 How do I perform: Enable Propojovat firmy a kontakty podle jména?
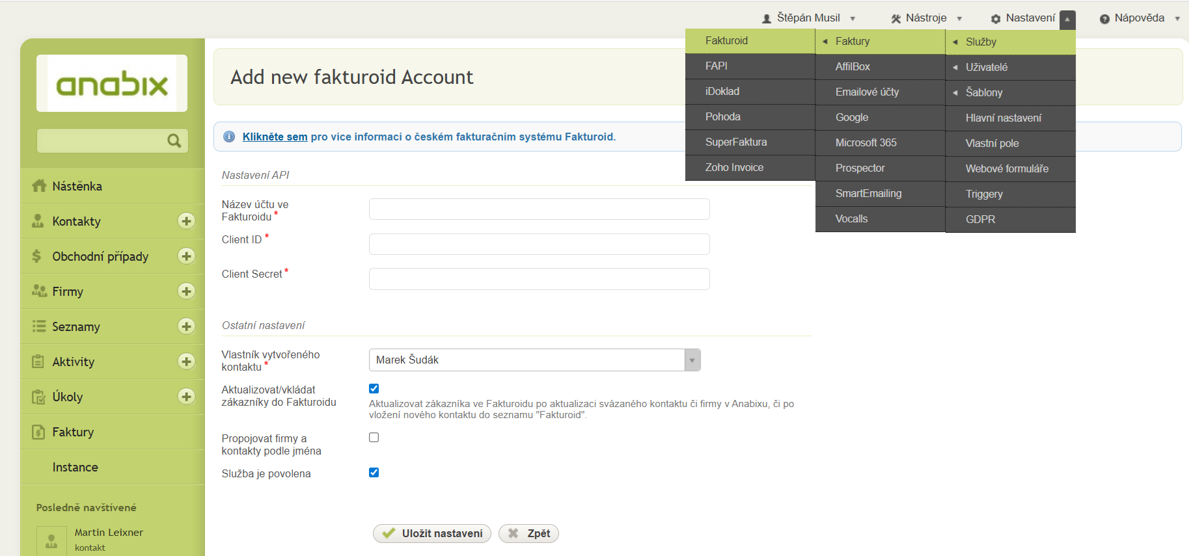click(x=374, y=437)
